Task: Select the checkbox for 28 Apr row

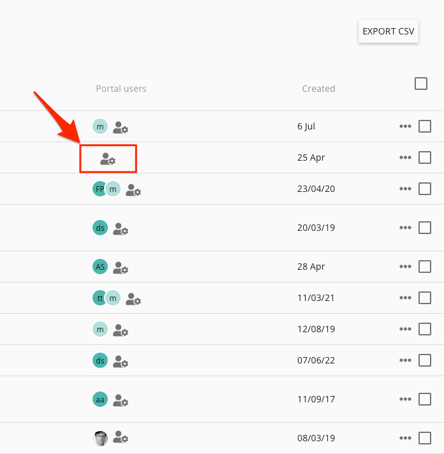Action: click(x=425, y=267)
